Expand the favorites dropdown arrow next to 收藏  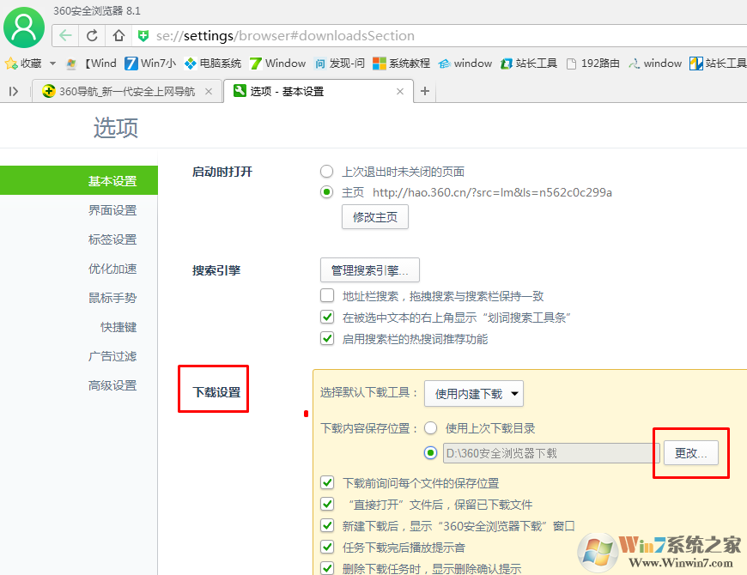(52, 64)
